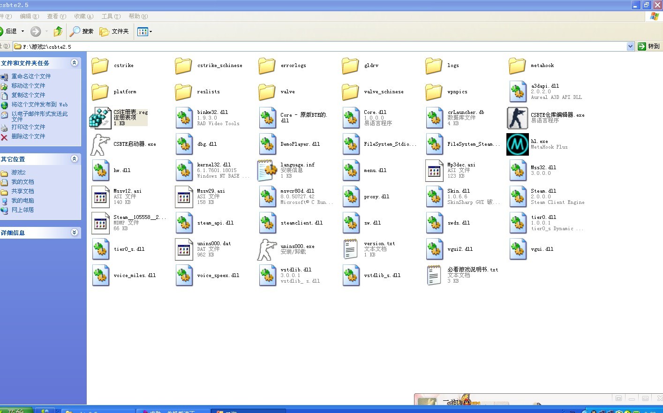Click the Back navigation button
The height and width of the screenshot is (413, 663).
click(8, 31)
